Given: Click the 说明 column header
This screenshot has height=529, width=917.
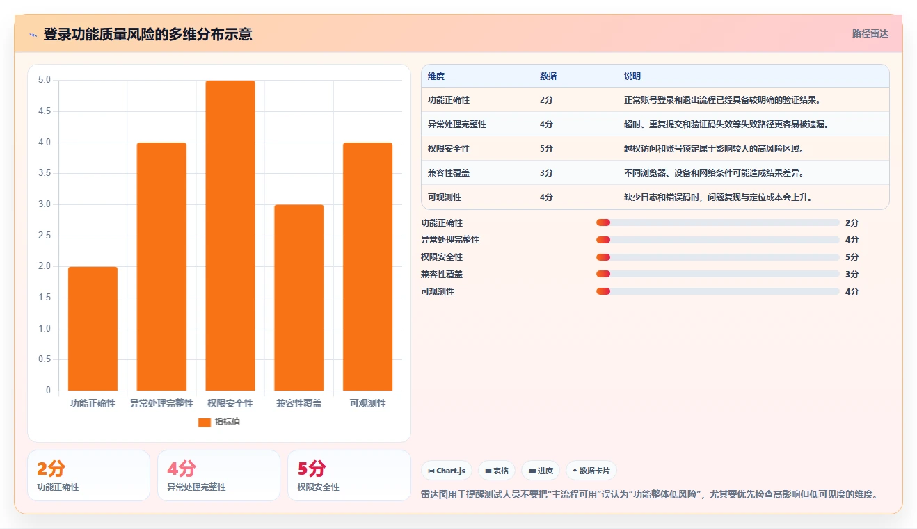Looking at the screenshot, I should [632, 76].
